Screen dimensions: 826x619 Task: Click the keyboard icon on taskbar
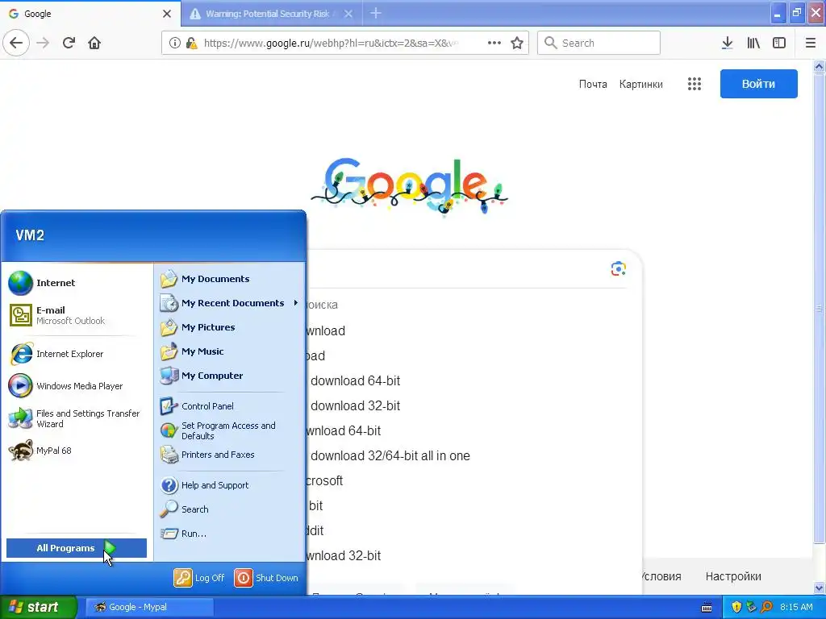[707, 608]
